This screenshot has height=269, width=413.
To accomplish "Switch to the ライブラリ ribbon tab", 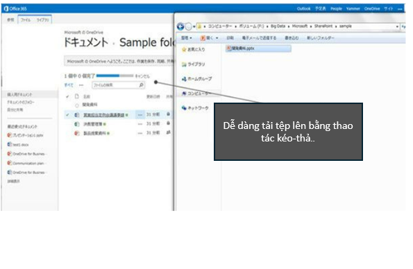I will (42, 19).
